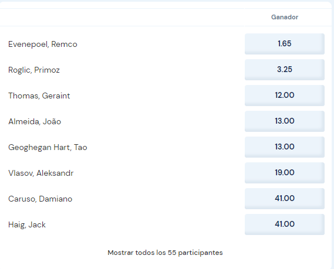Pick Haig, Jack odds 41.00
The width and height of the screenshot is (334, 269).
[285, 224]
